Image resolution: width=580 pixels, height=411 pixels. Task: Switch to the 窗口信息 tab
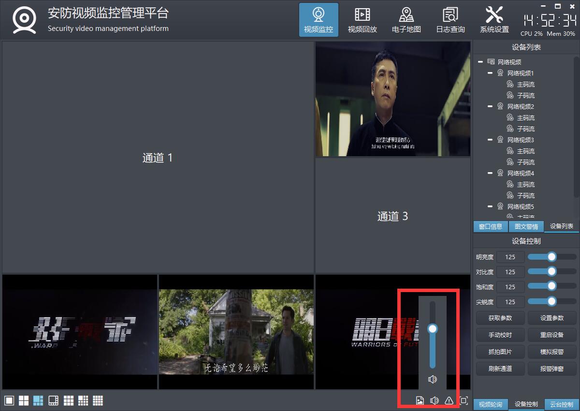coord(491,226)
